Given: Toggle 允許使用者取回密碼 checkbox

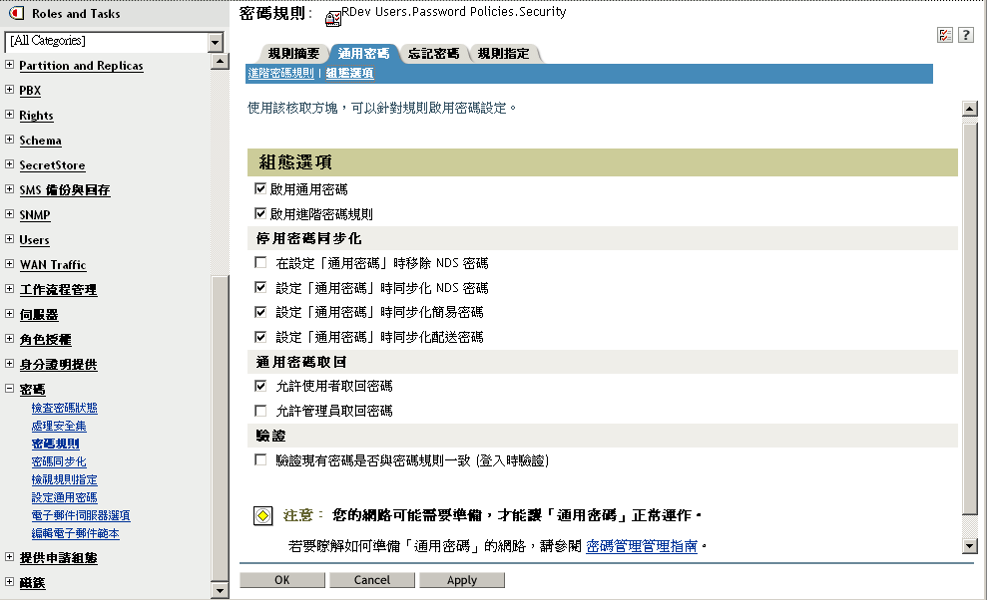Looking at the screenshot, I should [x=260, y=386].
